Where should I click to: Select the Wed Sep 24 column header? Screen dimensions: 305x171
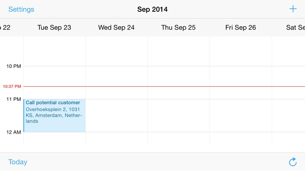tap(116, 28)
